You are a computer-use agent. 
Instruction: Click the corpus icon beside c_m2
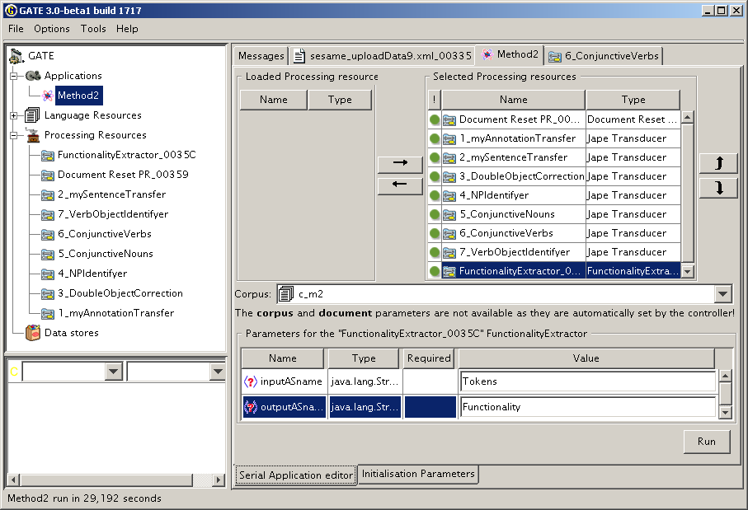tap(285, 294)
